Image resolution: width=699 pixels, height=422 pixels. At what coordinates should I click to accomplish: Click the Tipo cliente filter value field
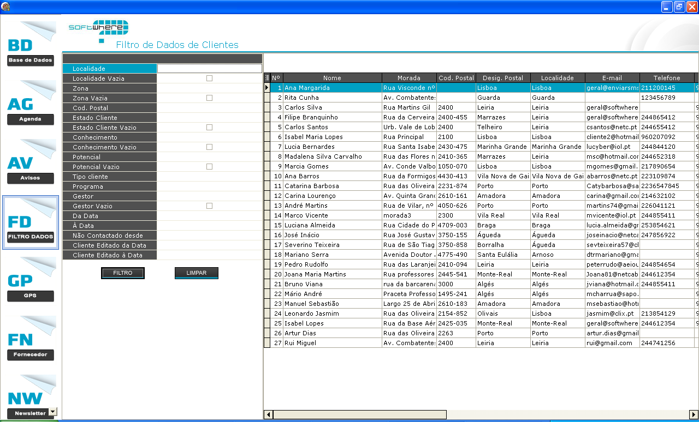pos(210,177)
